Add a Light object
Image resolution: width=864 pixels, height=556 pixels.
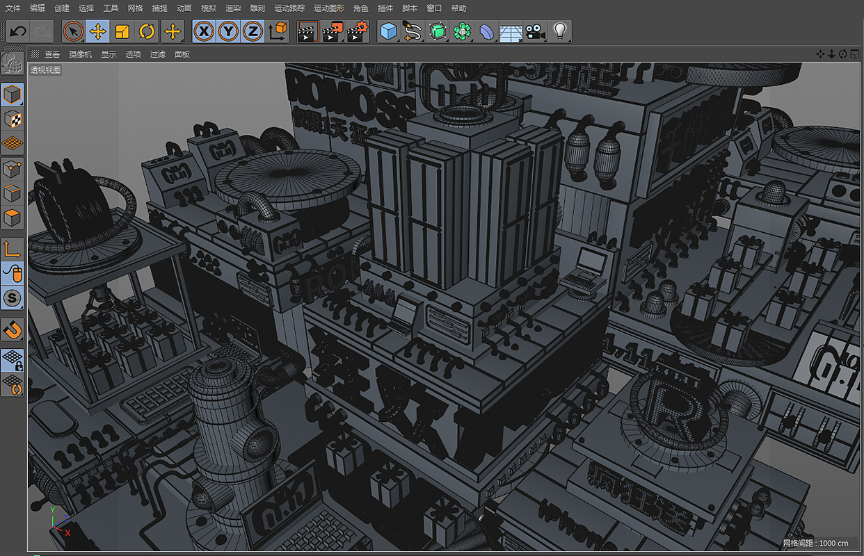click(x=559, y=31)
